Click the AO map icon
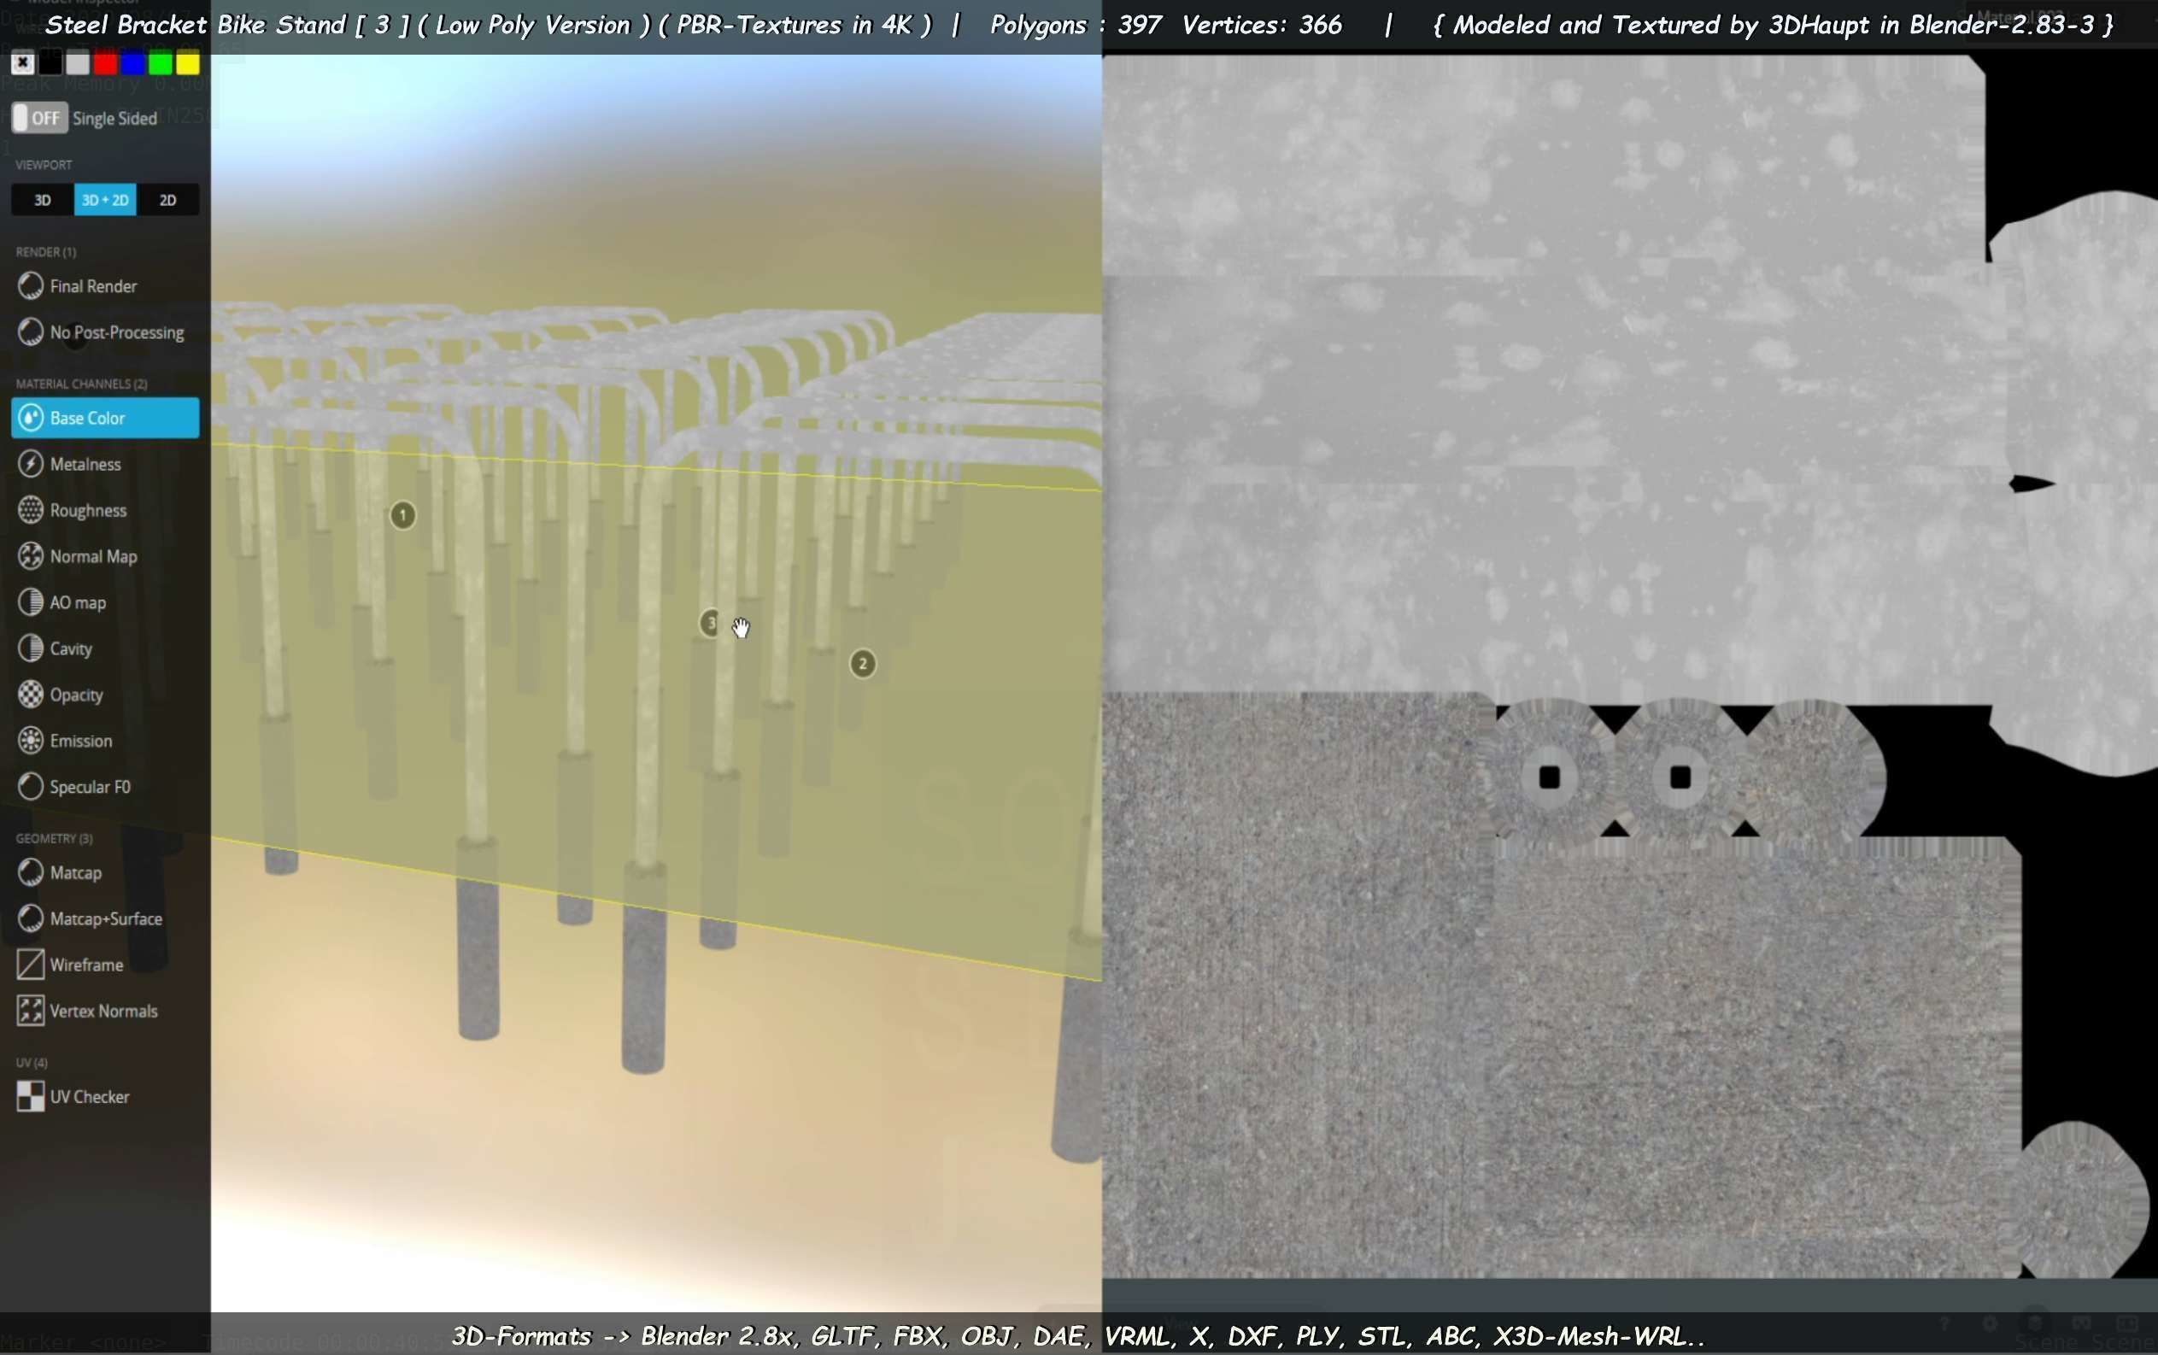 (31, 602)
